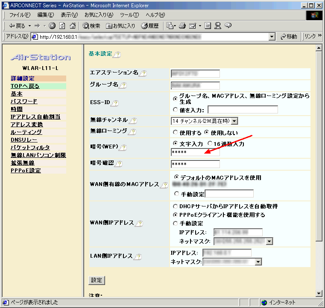Click the 移動 (Go) button
The image size is (325, 308).
tap(289, 37)
